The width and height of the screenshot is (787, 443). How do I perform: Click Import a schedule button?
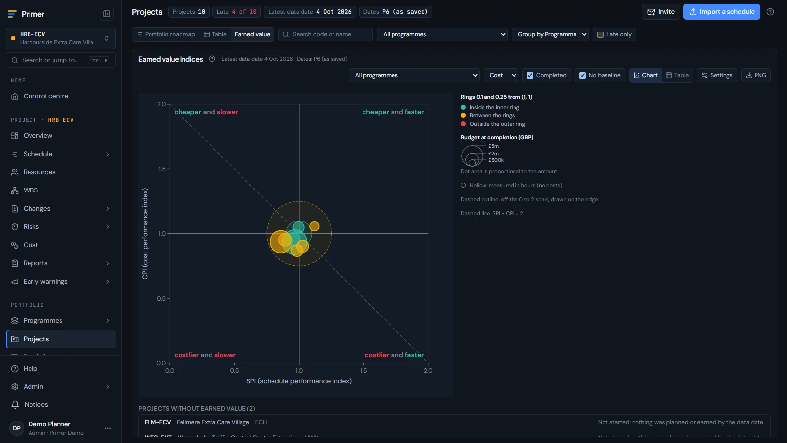click(722, 12)
